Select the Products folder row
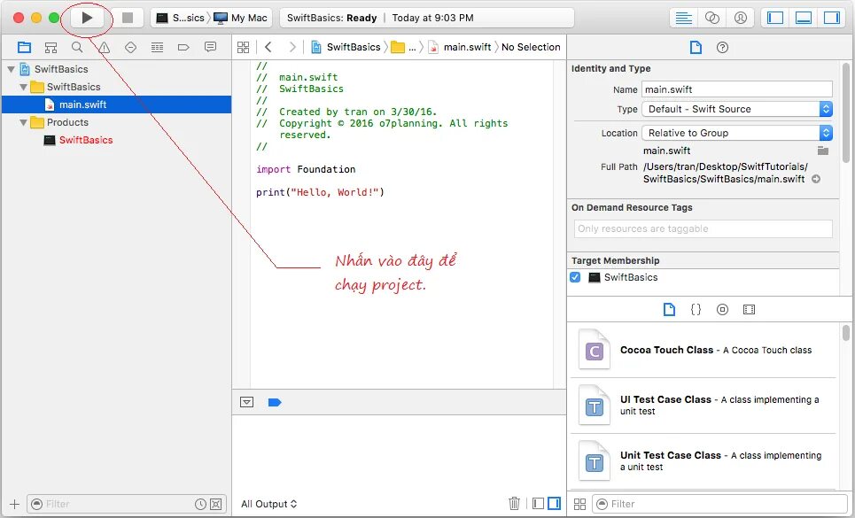 pyautogui.click(x=117, y=122)
